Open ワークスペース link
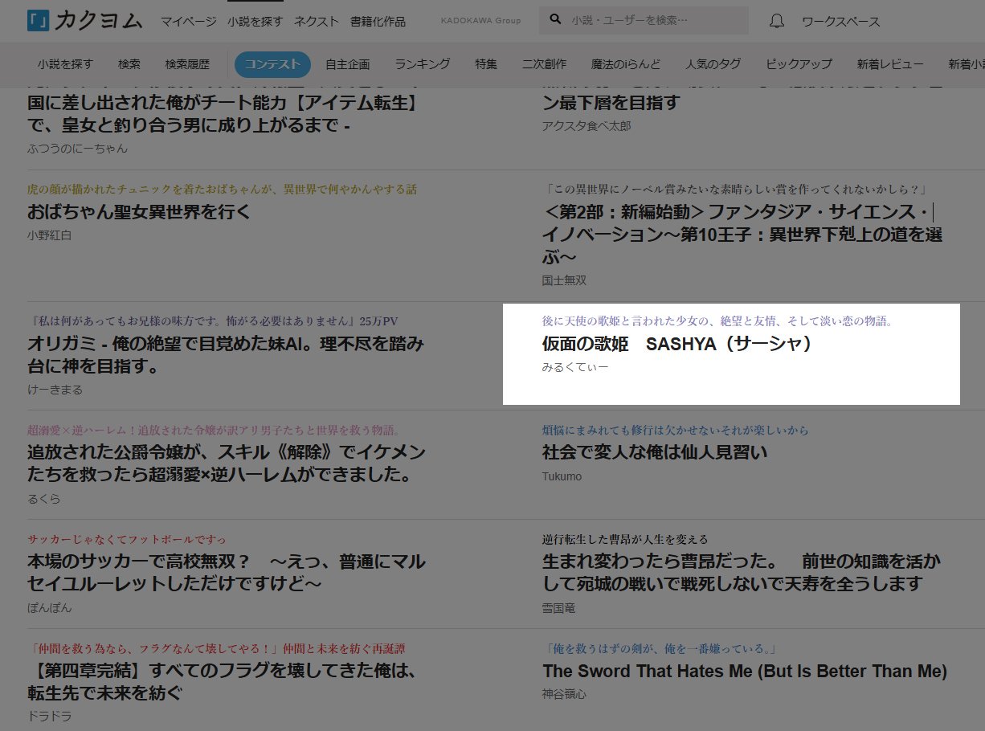Image resolution: width=985 pixels, height=731 pixels. (x=840, y=22)
